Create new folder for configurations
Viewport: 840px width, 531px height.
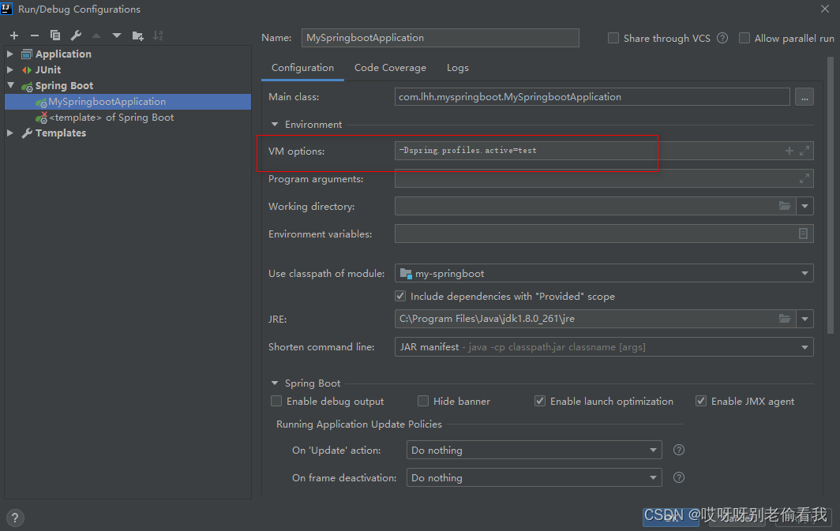(137, 36)
